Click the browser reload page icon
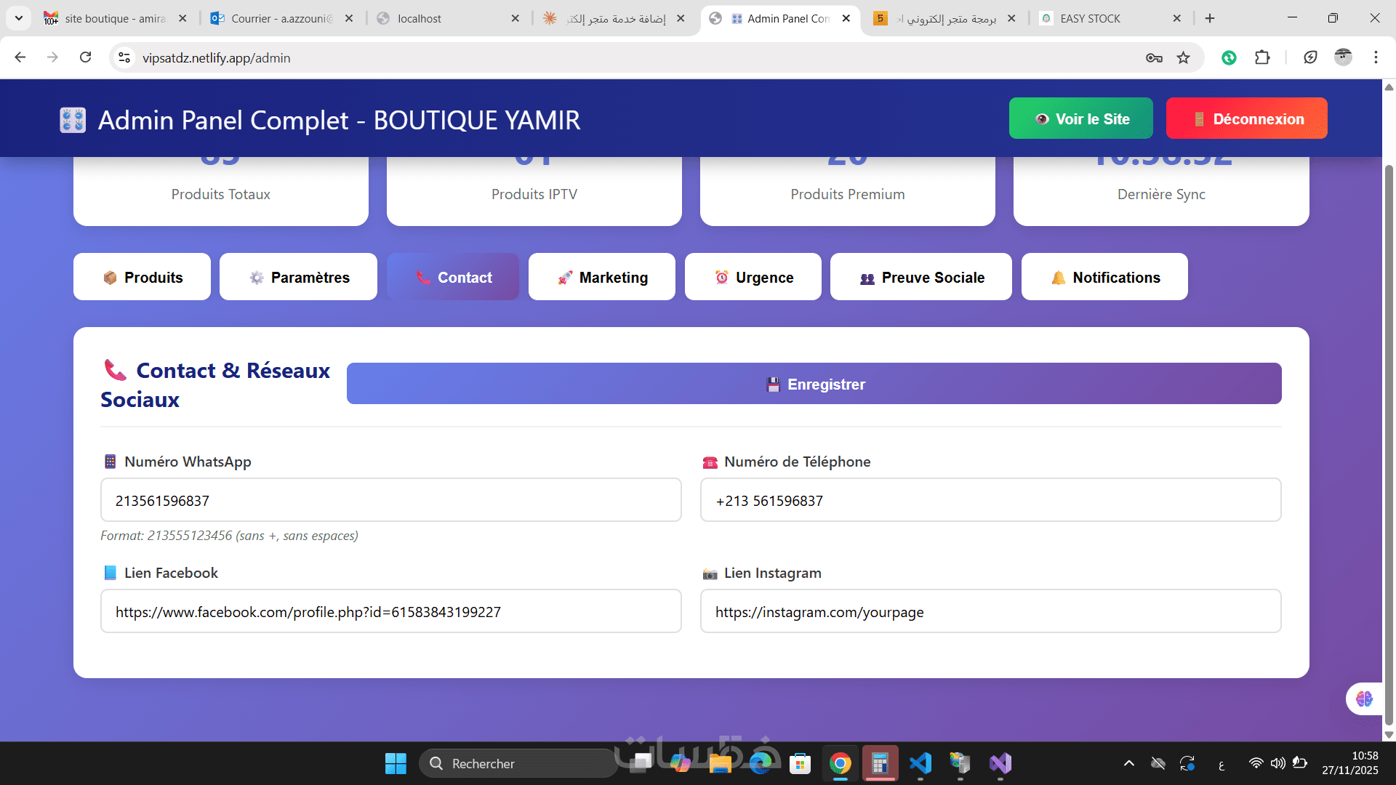The height and width of the screenshot is (785, 1396). pos(86,57)
